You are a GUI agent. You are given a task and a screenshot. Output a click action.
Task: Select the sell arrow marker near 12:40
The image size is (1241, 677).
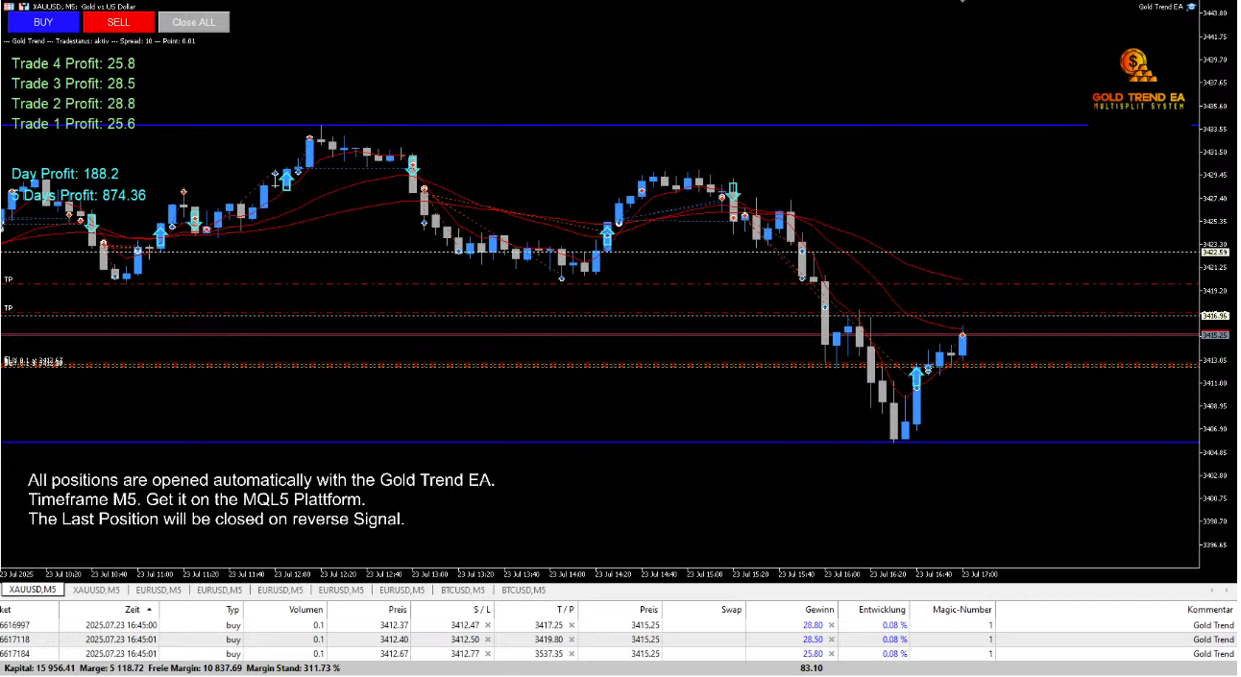click(412, 165)
